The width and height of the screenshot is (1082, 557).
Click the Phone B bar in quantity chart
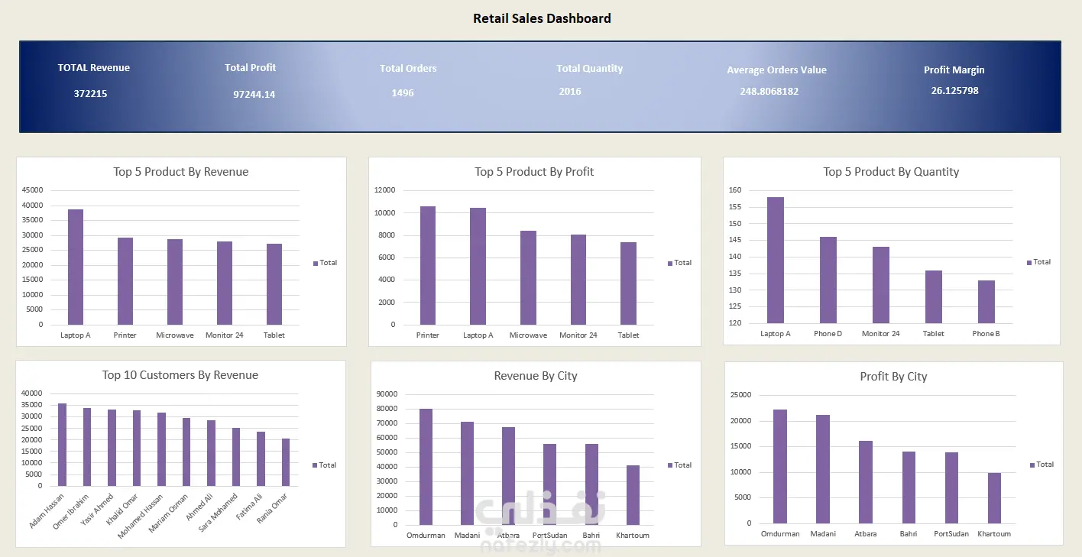[x=986, y=302]
